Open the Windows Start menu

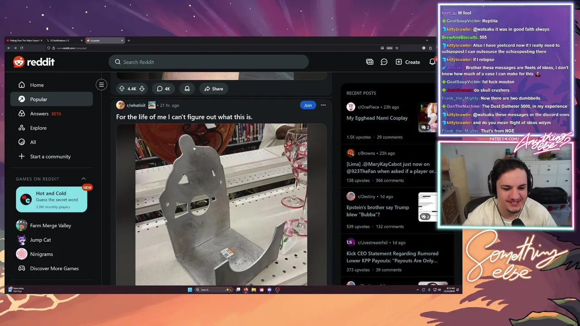190,290
